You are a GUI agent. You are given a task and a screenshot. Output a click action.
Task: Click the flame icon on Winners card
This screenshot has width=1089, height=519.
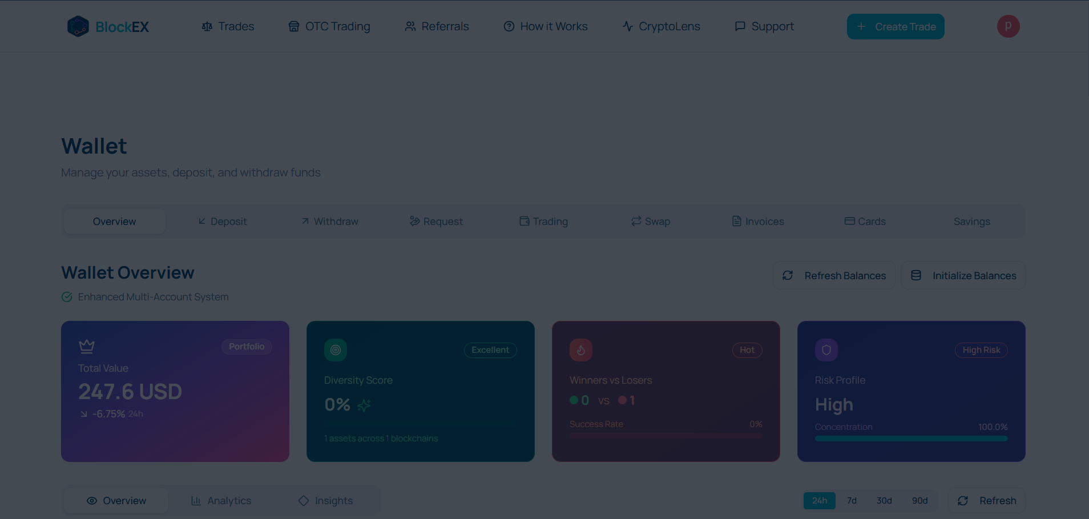581,350
